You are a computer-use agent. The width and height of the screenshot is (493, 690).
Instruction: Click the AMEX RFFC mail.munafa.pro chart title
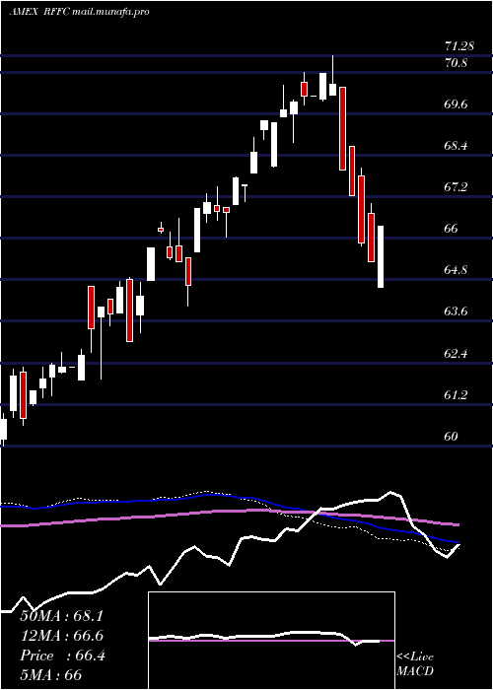tap(79, 12)
